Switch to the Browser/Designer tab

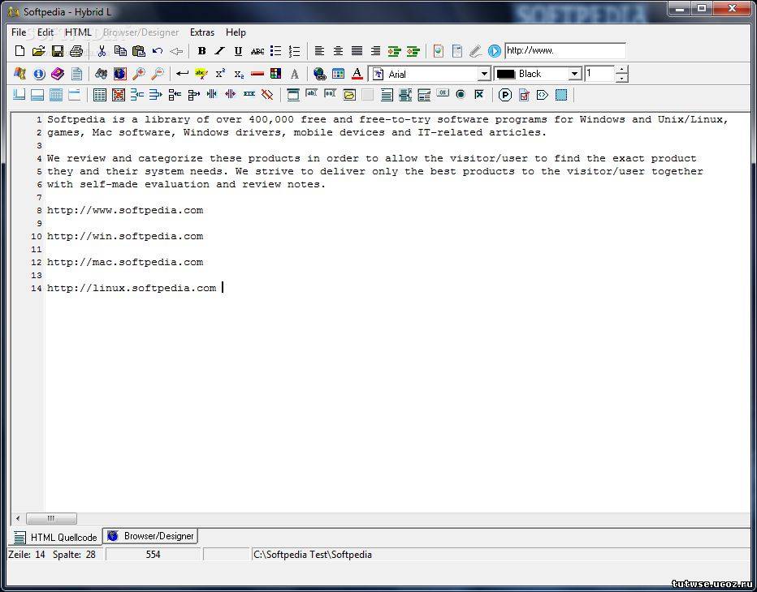coord(151,536)
